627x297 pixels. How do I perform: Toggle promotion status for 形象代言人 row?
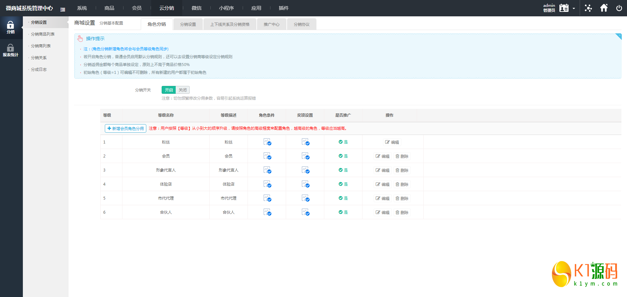343,170
